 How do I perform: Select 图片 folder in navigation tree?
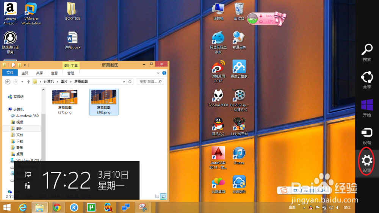pyautogui.click(x=17, y=128)
